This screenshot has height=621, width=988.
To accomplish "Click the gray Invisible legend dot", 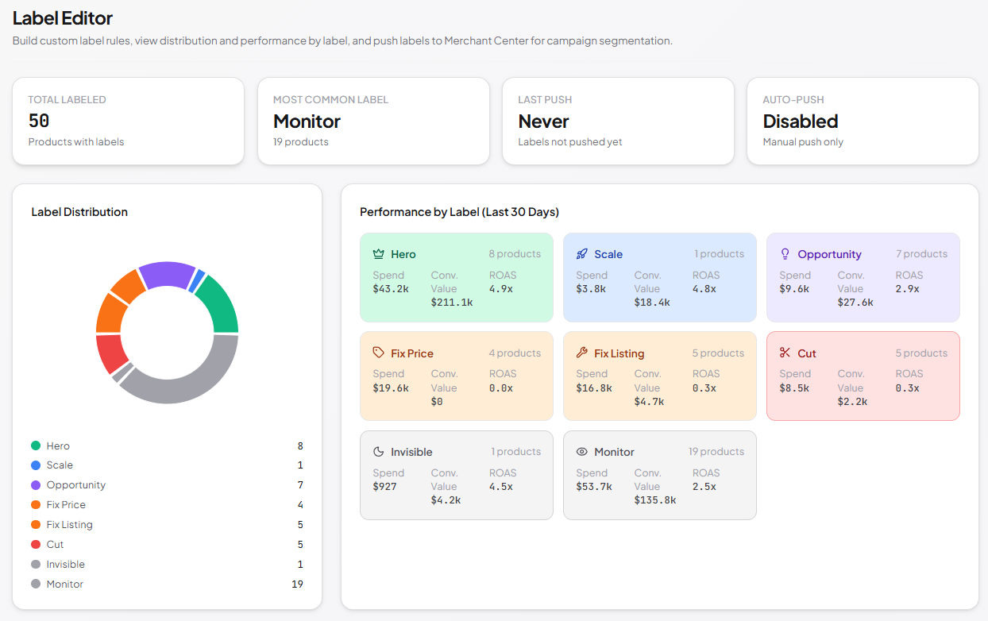I will (x=36, y=565).
